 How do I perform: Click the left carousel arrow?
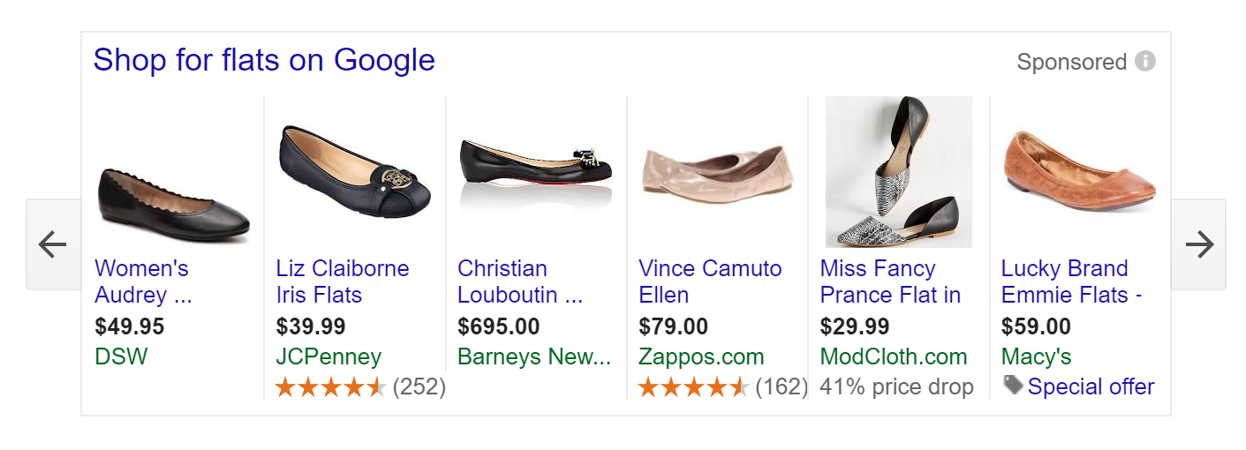pos(53,244)
